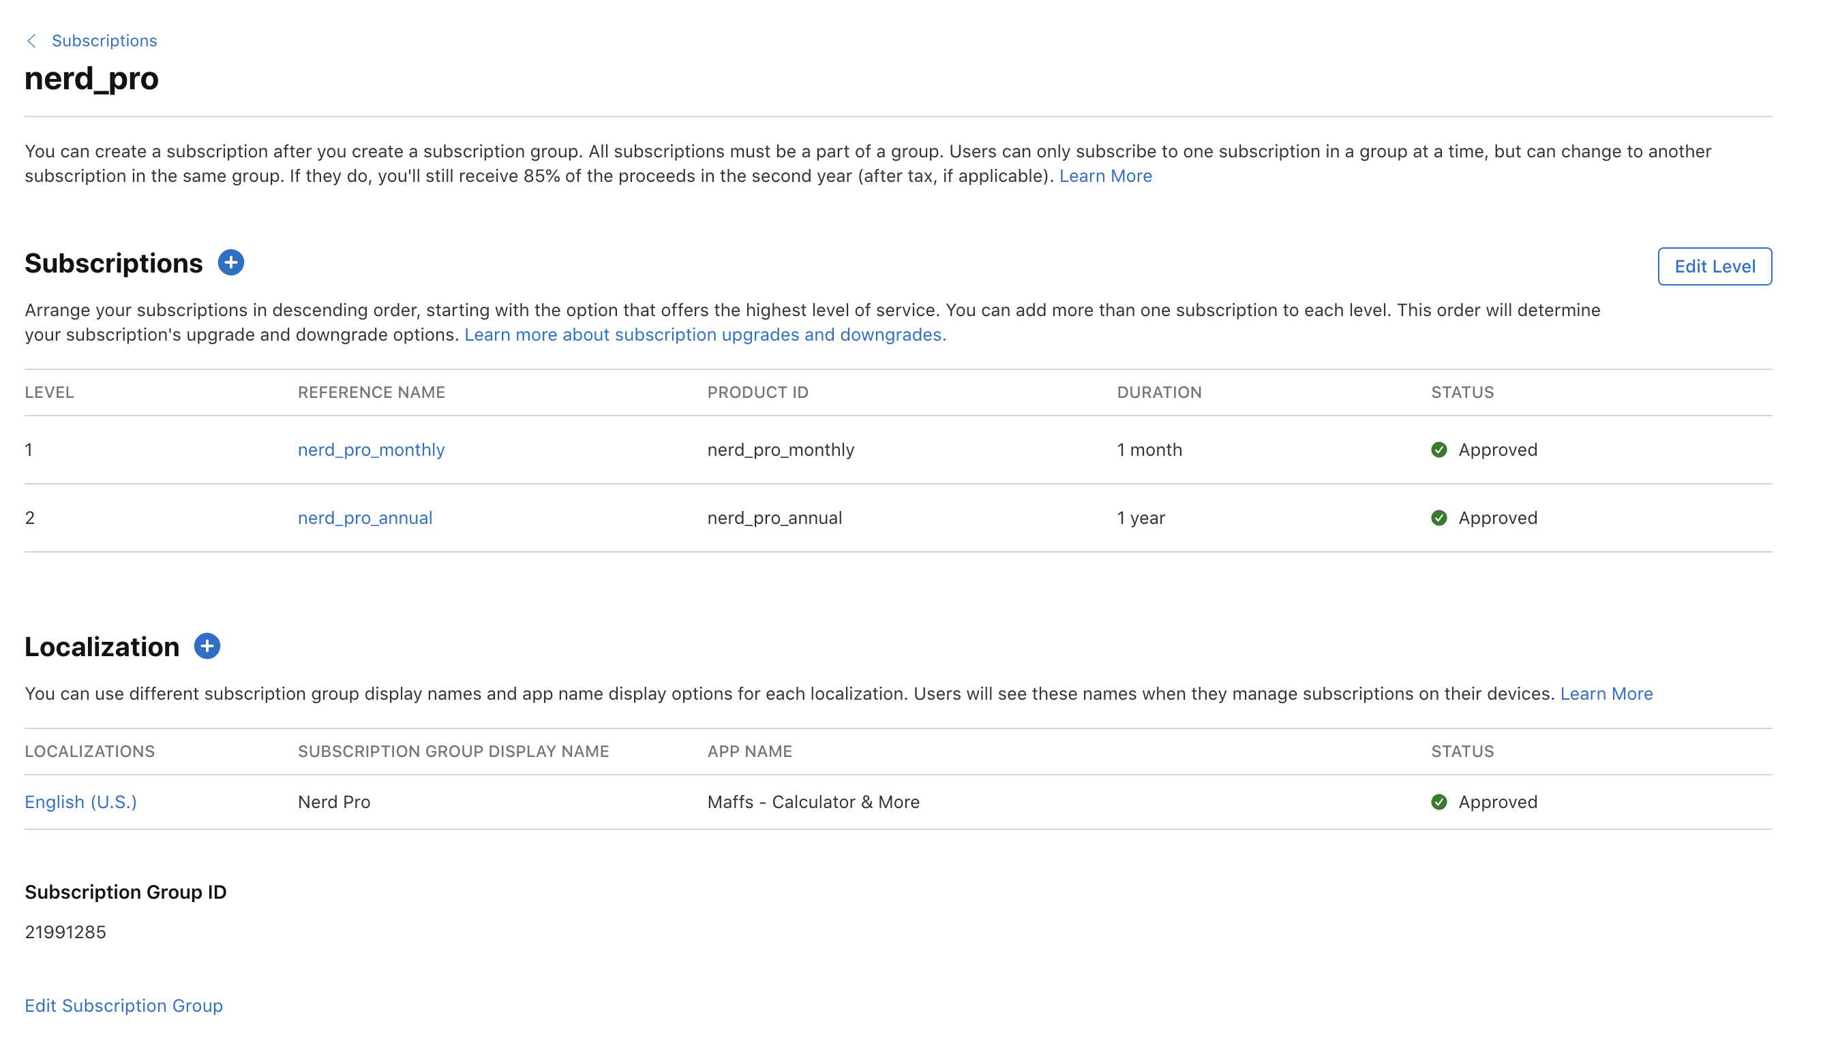Open the Learn More link in Localization section
This screenshot has width=1823, height=1052.
click(x=1607, y=694)
